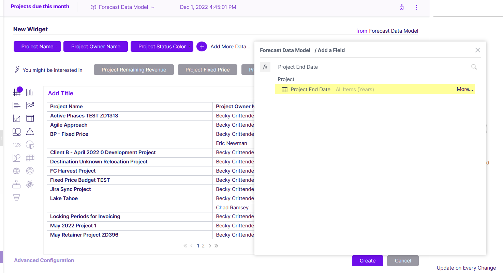This screenshot has height=273, width=503.
Task: Click the Add More Data plus button
Action: pyautogui.click(x=202, y=47)
